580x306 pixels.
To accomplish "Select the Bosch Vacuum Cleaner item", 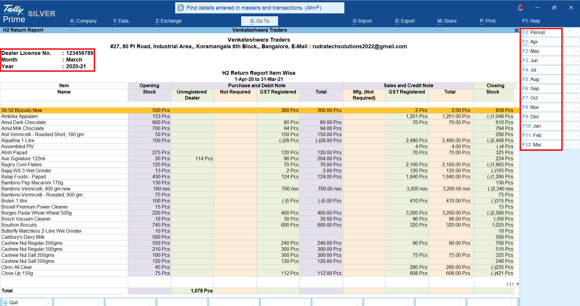I will tap(26, 219).
